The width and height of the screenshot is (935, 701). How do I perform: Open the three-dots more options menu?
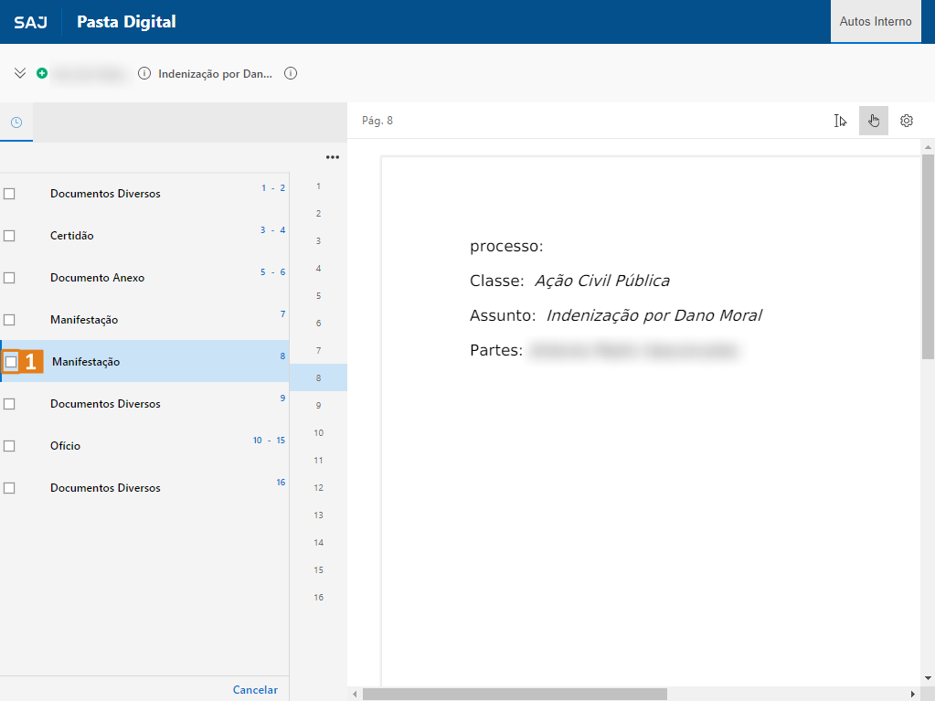[x=333, y=157]
